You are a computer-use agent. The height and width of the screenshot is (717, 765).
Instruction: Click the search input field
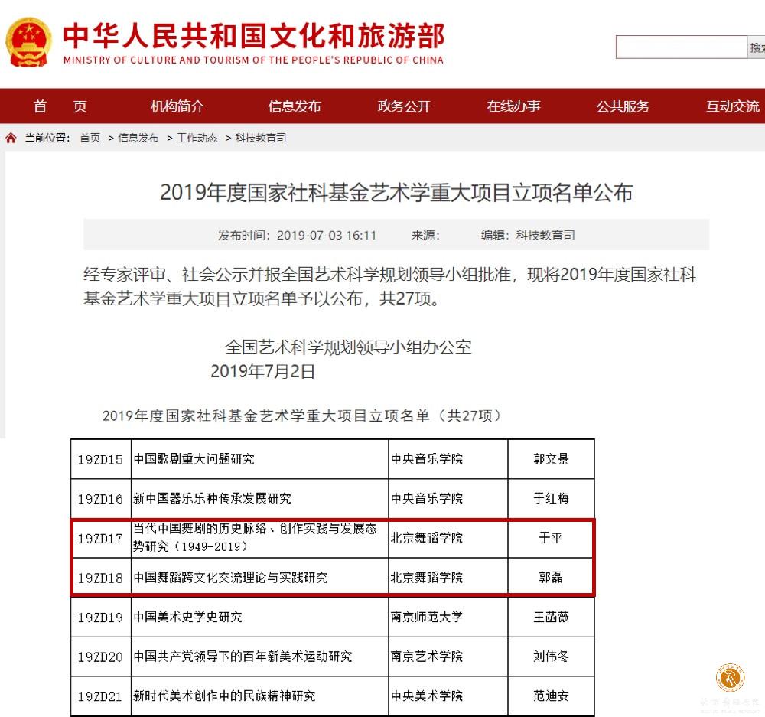click(681, 47)
